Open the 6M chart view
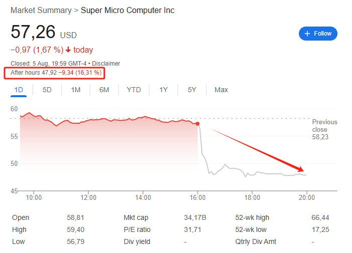352x253 pixels. pyautogui.click(x=104, y=90)
